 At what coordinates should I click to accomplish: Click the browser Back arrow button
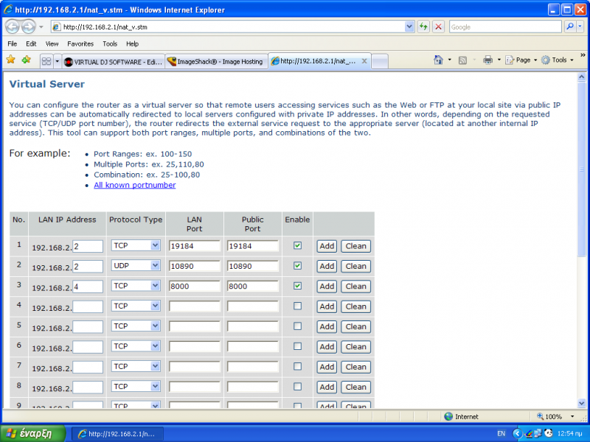[13, 27]
